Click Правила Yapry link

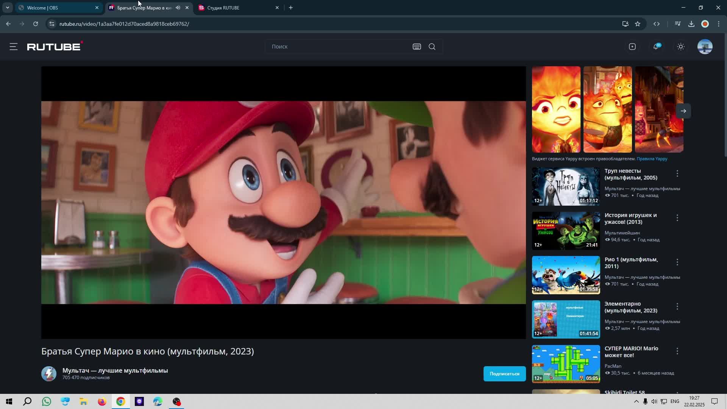click(x=652, y=159)
